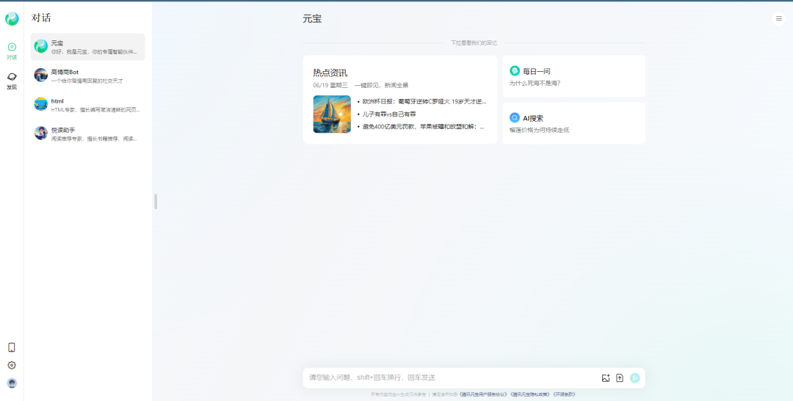Click the sidebar collapse handle
The height and width of the screenshot is (401, 793).
156,202
